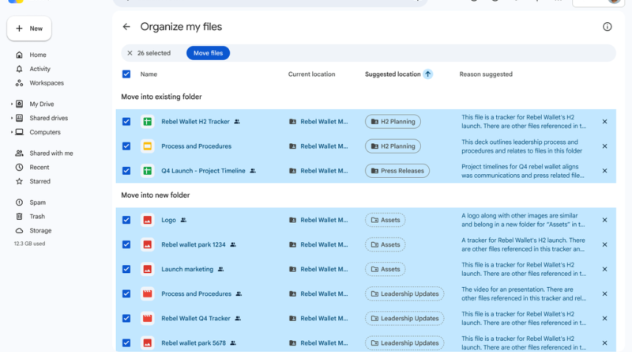Uncheck the Logo file checkbox
The height and width of the screenshot is (352, 632).
pyautogui.click(x=126, y=220)
